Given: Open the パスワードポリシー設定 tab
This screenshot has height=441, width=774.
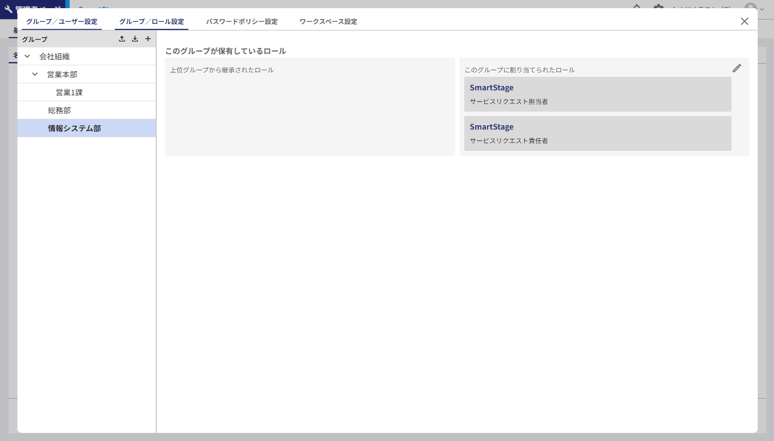Looking at the screenshot, I should click(242, 22).
